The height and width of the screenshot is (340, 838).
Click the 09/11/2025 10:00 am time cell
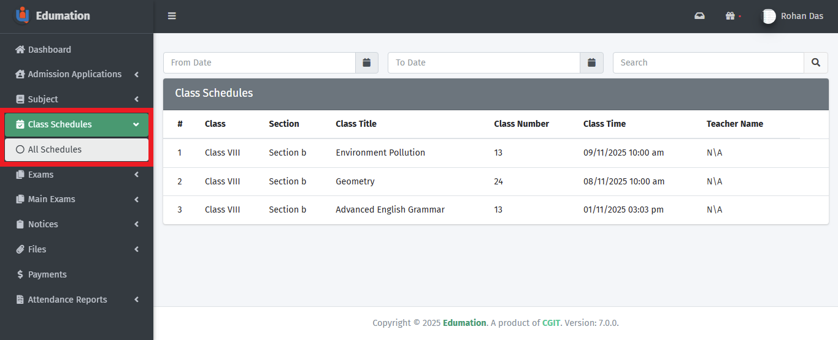pyautogui.click(x=624, y=153)
